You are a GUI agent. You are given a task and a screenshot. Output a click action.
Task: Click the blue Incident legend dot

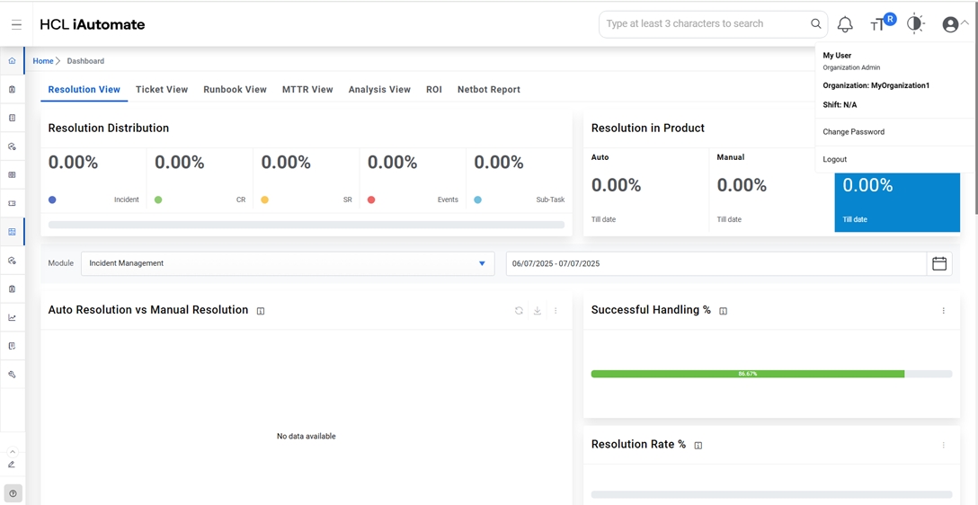pos(52,199)
